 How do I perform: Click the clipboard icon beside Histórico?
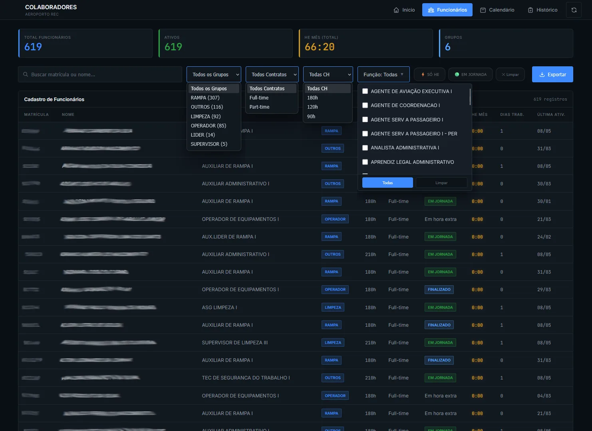[530, 10]
